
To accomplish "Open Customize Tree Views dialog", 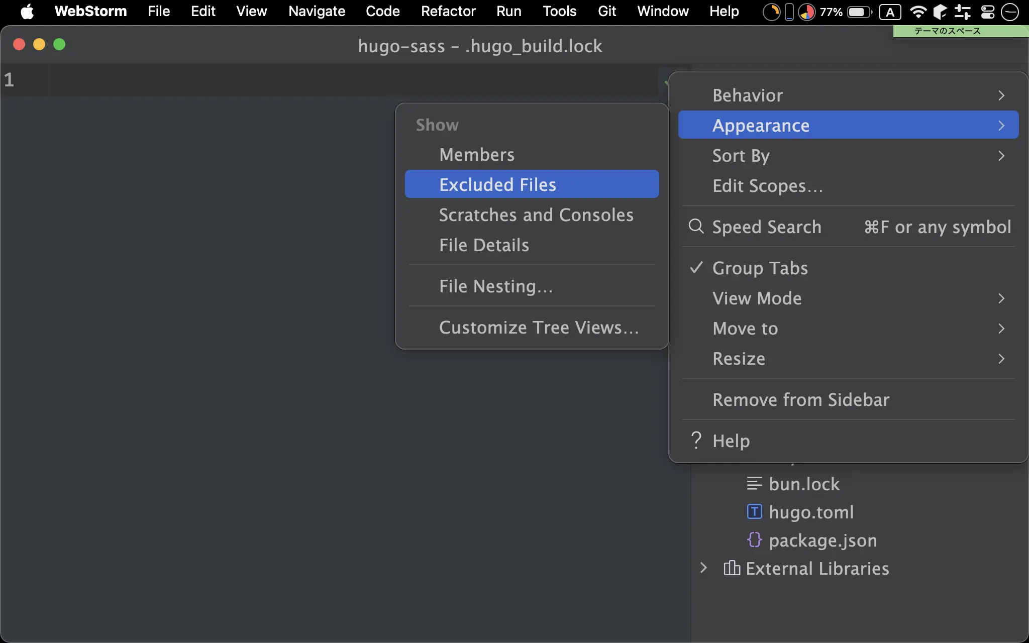I will point(539,327).
